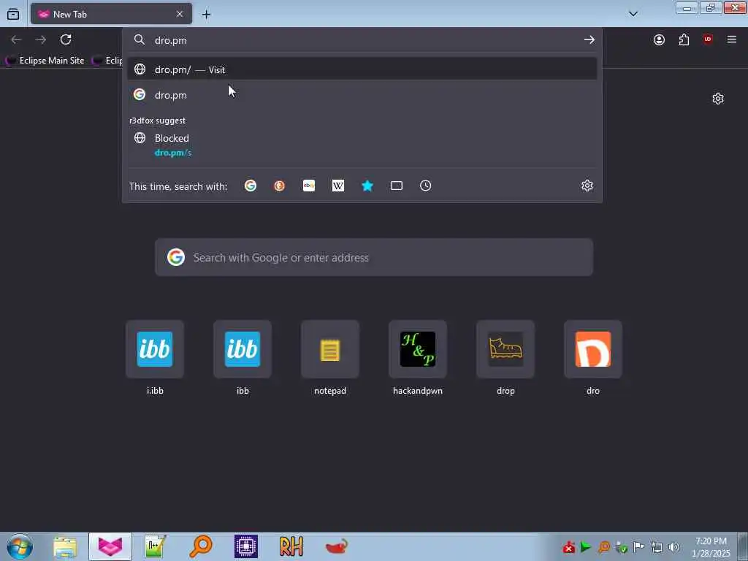Open the extensions puzzle icon

(x=684, y=40)
